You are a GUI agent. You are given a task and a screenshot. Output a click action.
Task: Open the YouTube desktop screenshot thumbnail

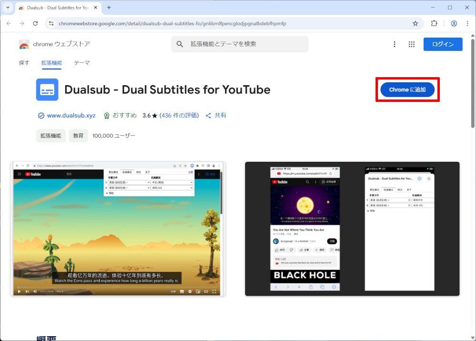coord(118,229)
